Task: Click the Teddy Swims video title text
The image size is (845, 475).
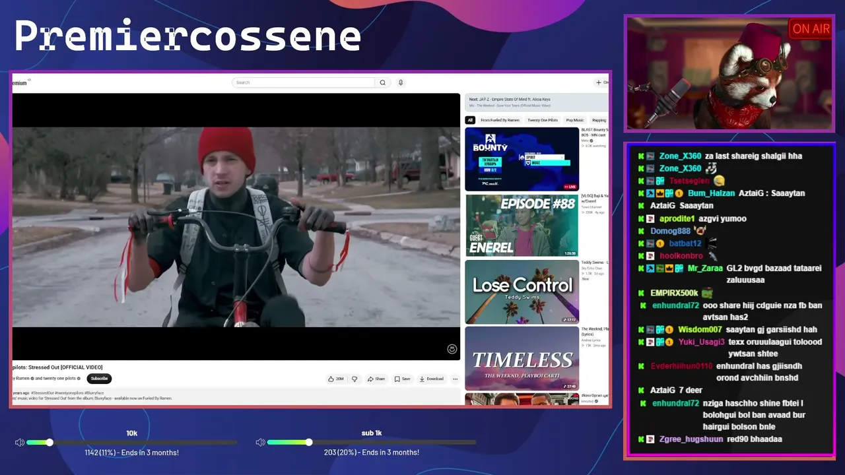Action: 594,263
